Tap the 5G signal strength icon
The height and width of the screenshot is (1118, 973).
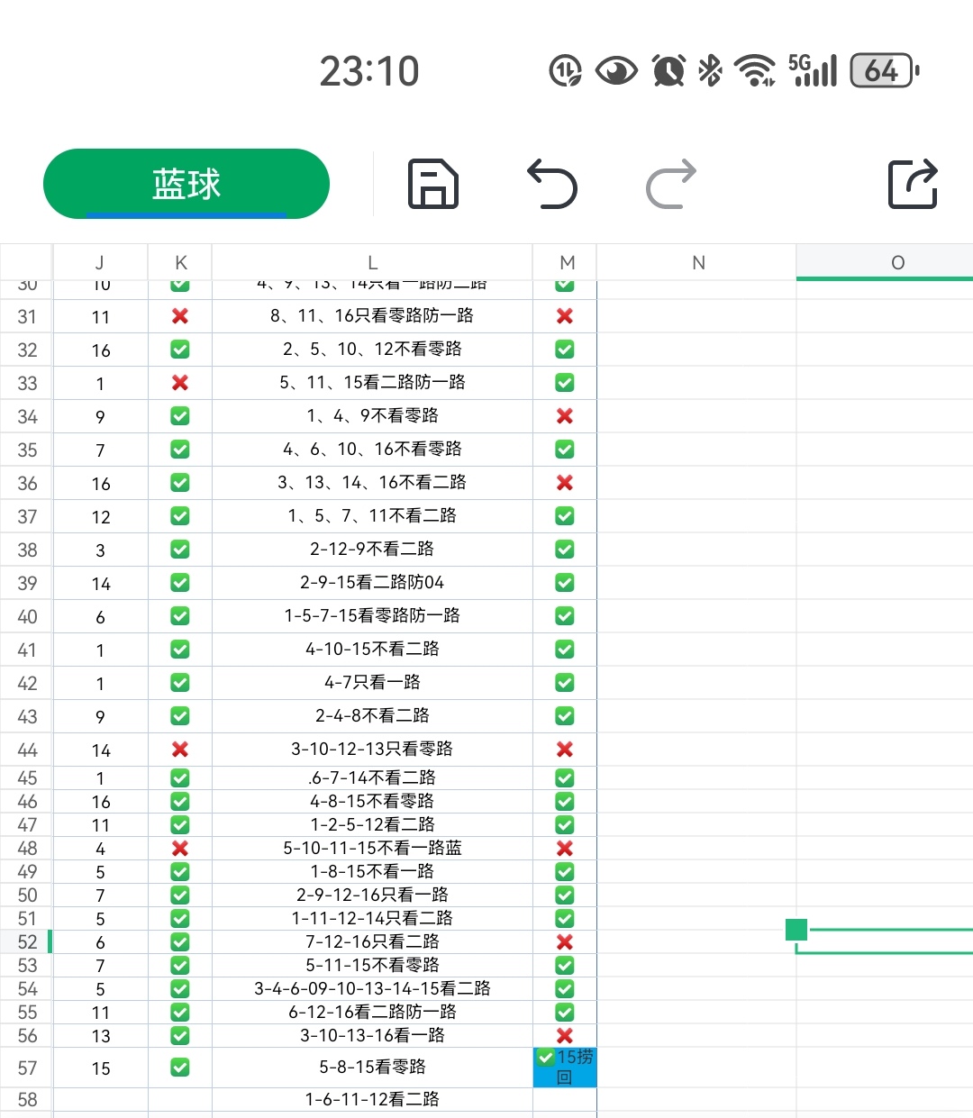tap(812, 70)
